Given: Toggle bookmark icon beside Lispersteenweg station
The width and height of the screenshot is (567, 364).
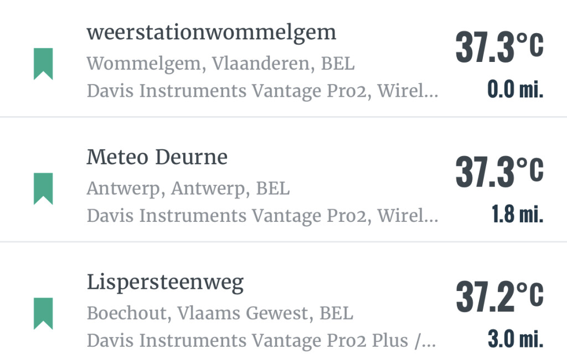Looking at the screenshot, I should click(43, 313).
